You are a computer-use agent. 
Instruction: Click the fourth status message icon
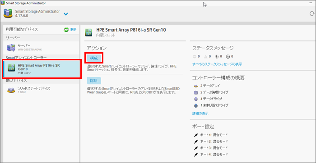point(228,56)
